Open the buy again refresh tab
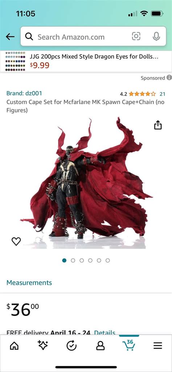Screen dimensions: 172x372 tap(71, 346)
